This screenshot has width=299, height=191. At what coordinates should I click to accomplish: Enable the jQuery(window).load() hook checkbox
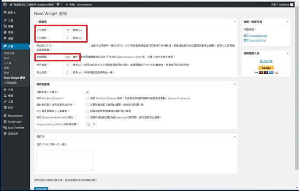(x=88, y=118)
